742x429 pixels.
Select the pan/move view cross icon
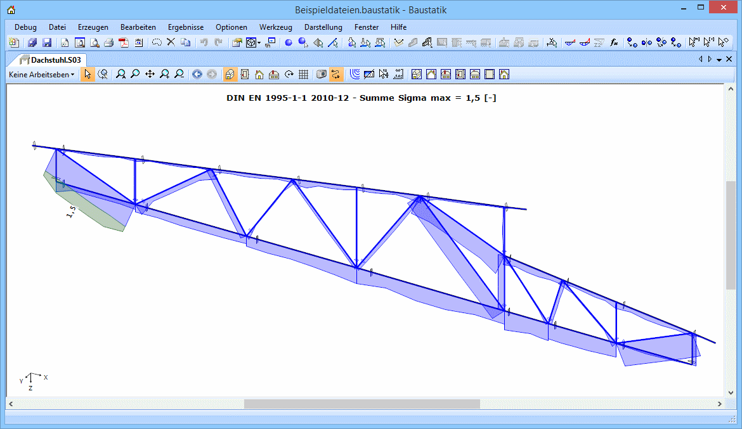(x=150, y=74)
